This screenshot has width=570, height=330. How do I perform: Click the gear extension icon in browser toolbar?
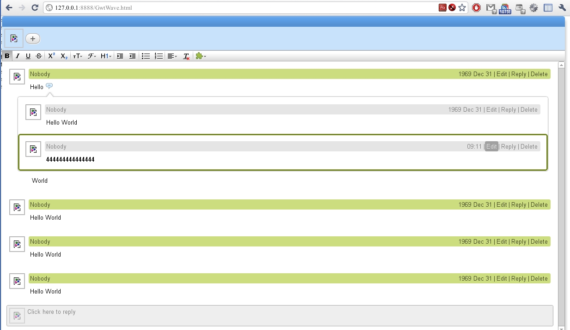point(534,7)
